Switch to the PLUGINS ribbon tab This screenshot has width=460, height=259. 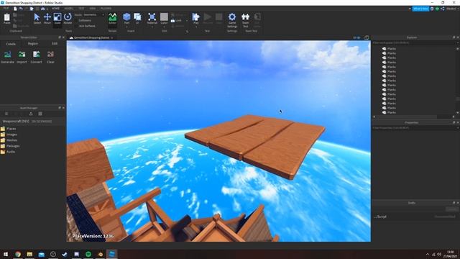[106, 9]
